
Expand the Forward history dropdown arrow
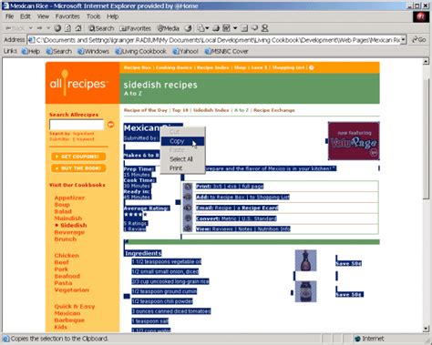tap(48, 28)
